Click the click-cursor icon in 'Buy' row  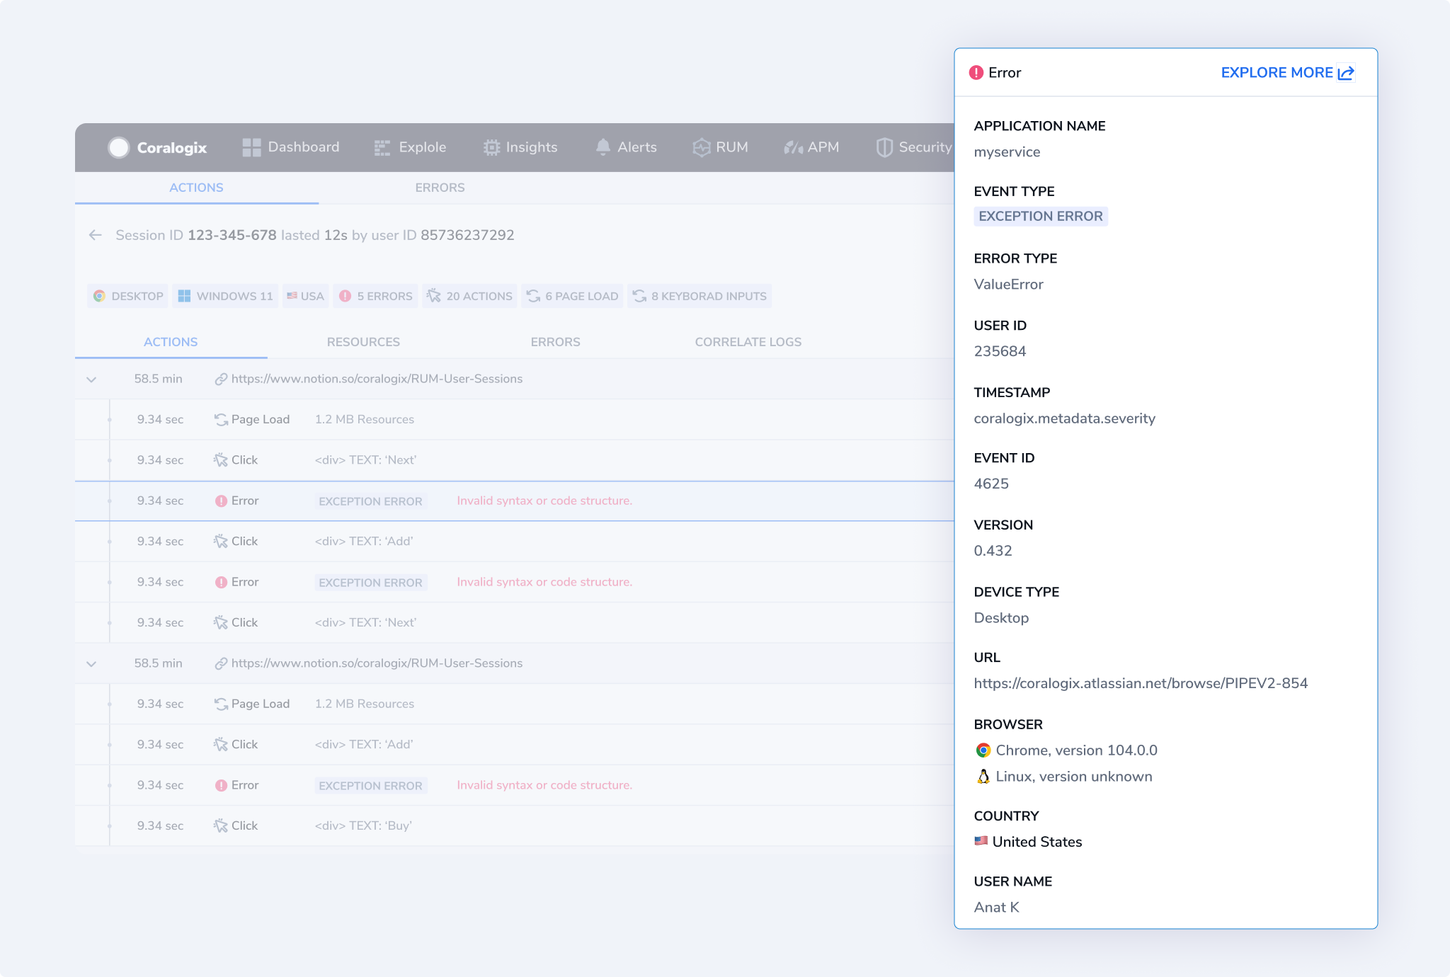point(221,825)
